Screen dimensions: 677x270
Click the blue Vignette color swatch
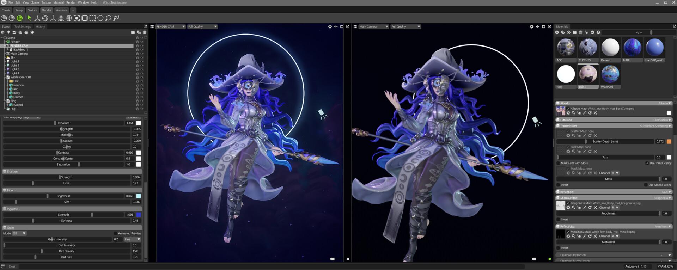(x=139, y=215)
